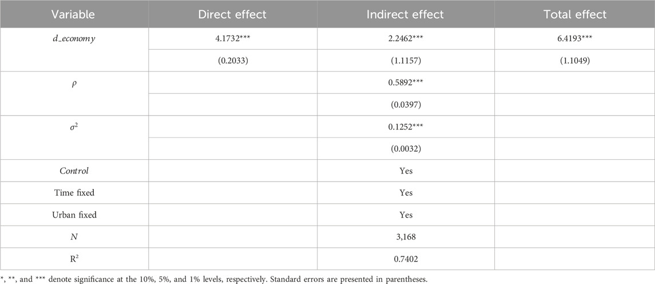Select the 0.5892*** rho coefficient
This screenshot has height=284, width=655.
406,82
